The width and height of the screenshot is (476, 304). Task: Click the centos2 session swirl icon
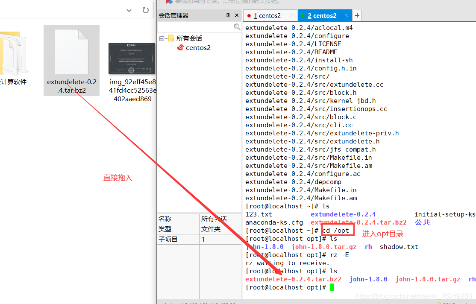tap(180, 48)
